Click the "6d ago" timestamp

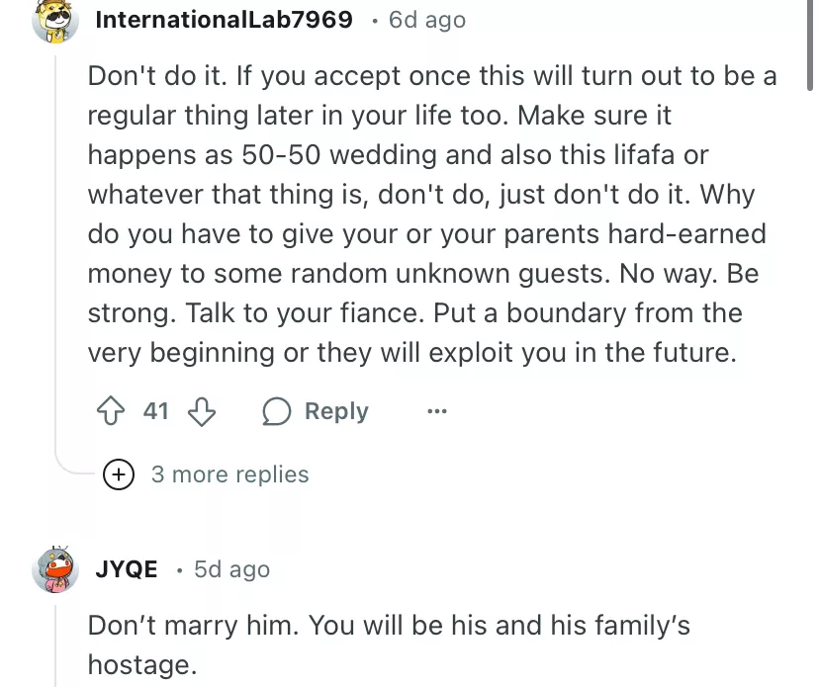(426, 20)
